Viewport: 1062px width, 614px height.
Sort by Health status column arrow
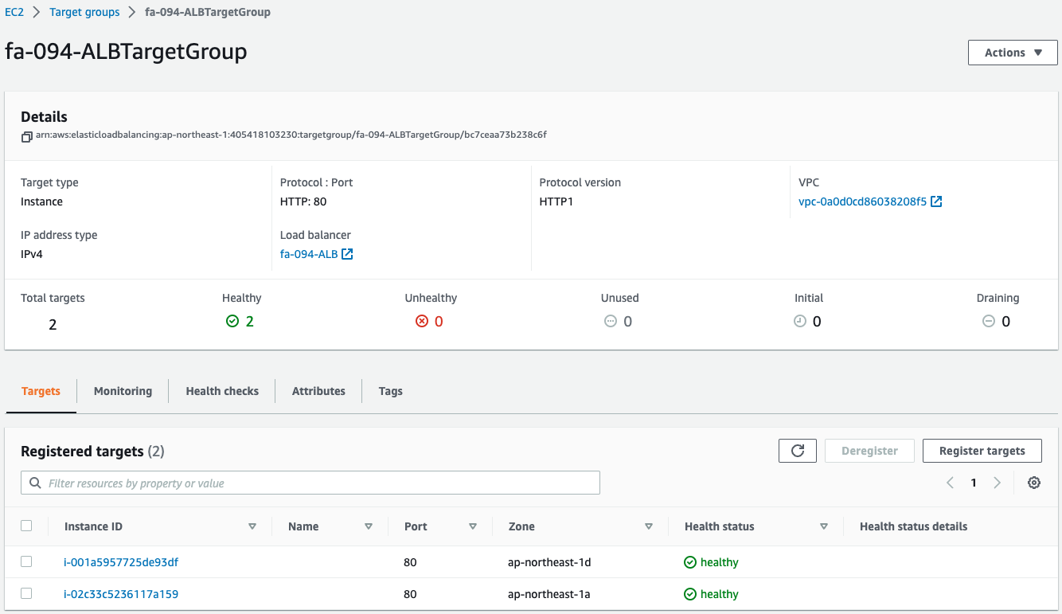coord(824,526)
